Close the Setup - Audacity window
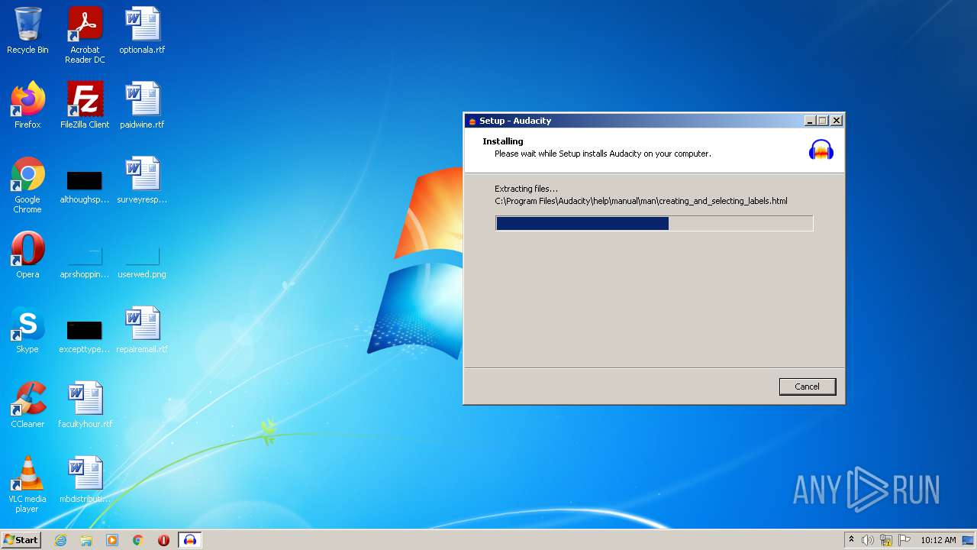This screenshot has width=977, height=550. (x=837, y=121)
